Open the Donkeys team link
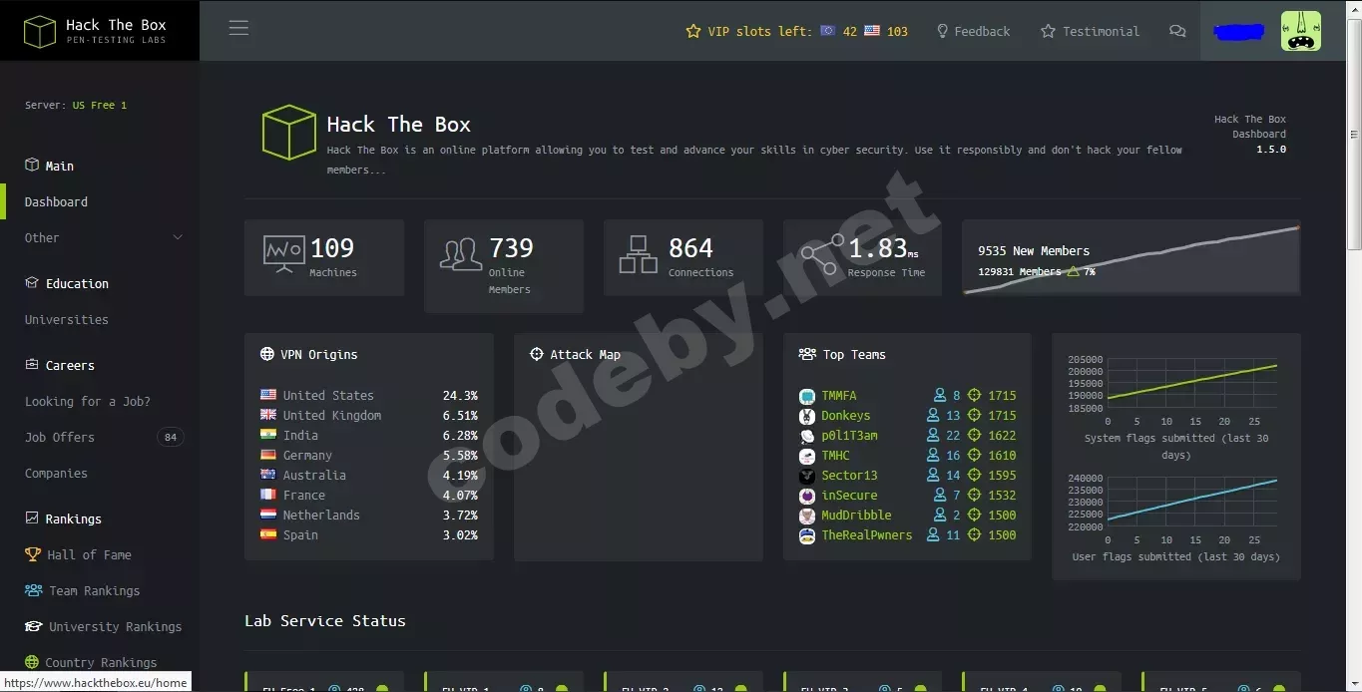Viewport: 1362px width, 692px height. [846, 416]
